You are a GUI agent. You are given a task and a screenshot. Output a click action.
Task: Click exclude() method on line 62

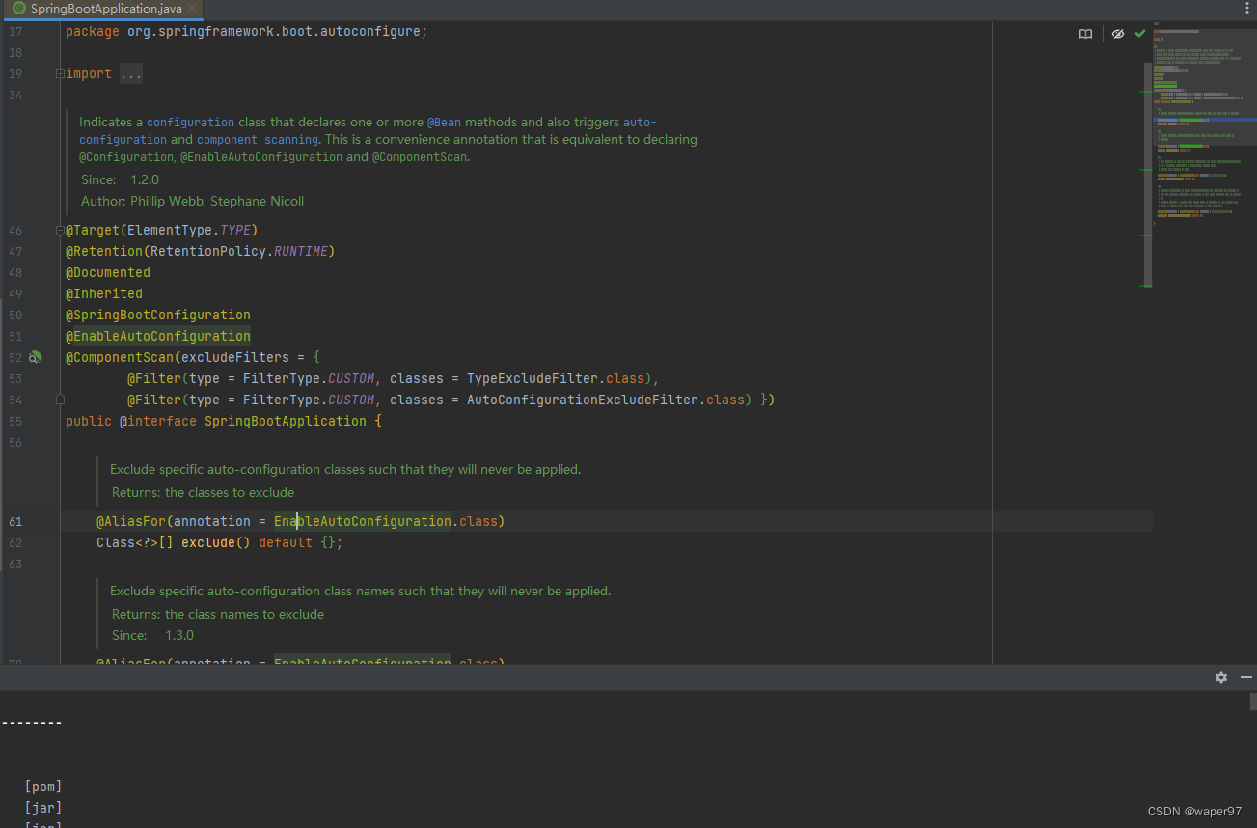point(216,542)
